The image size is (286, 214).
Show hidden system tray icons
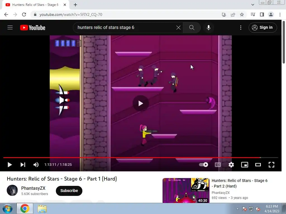237,209
